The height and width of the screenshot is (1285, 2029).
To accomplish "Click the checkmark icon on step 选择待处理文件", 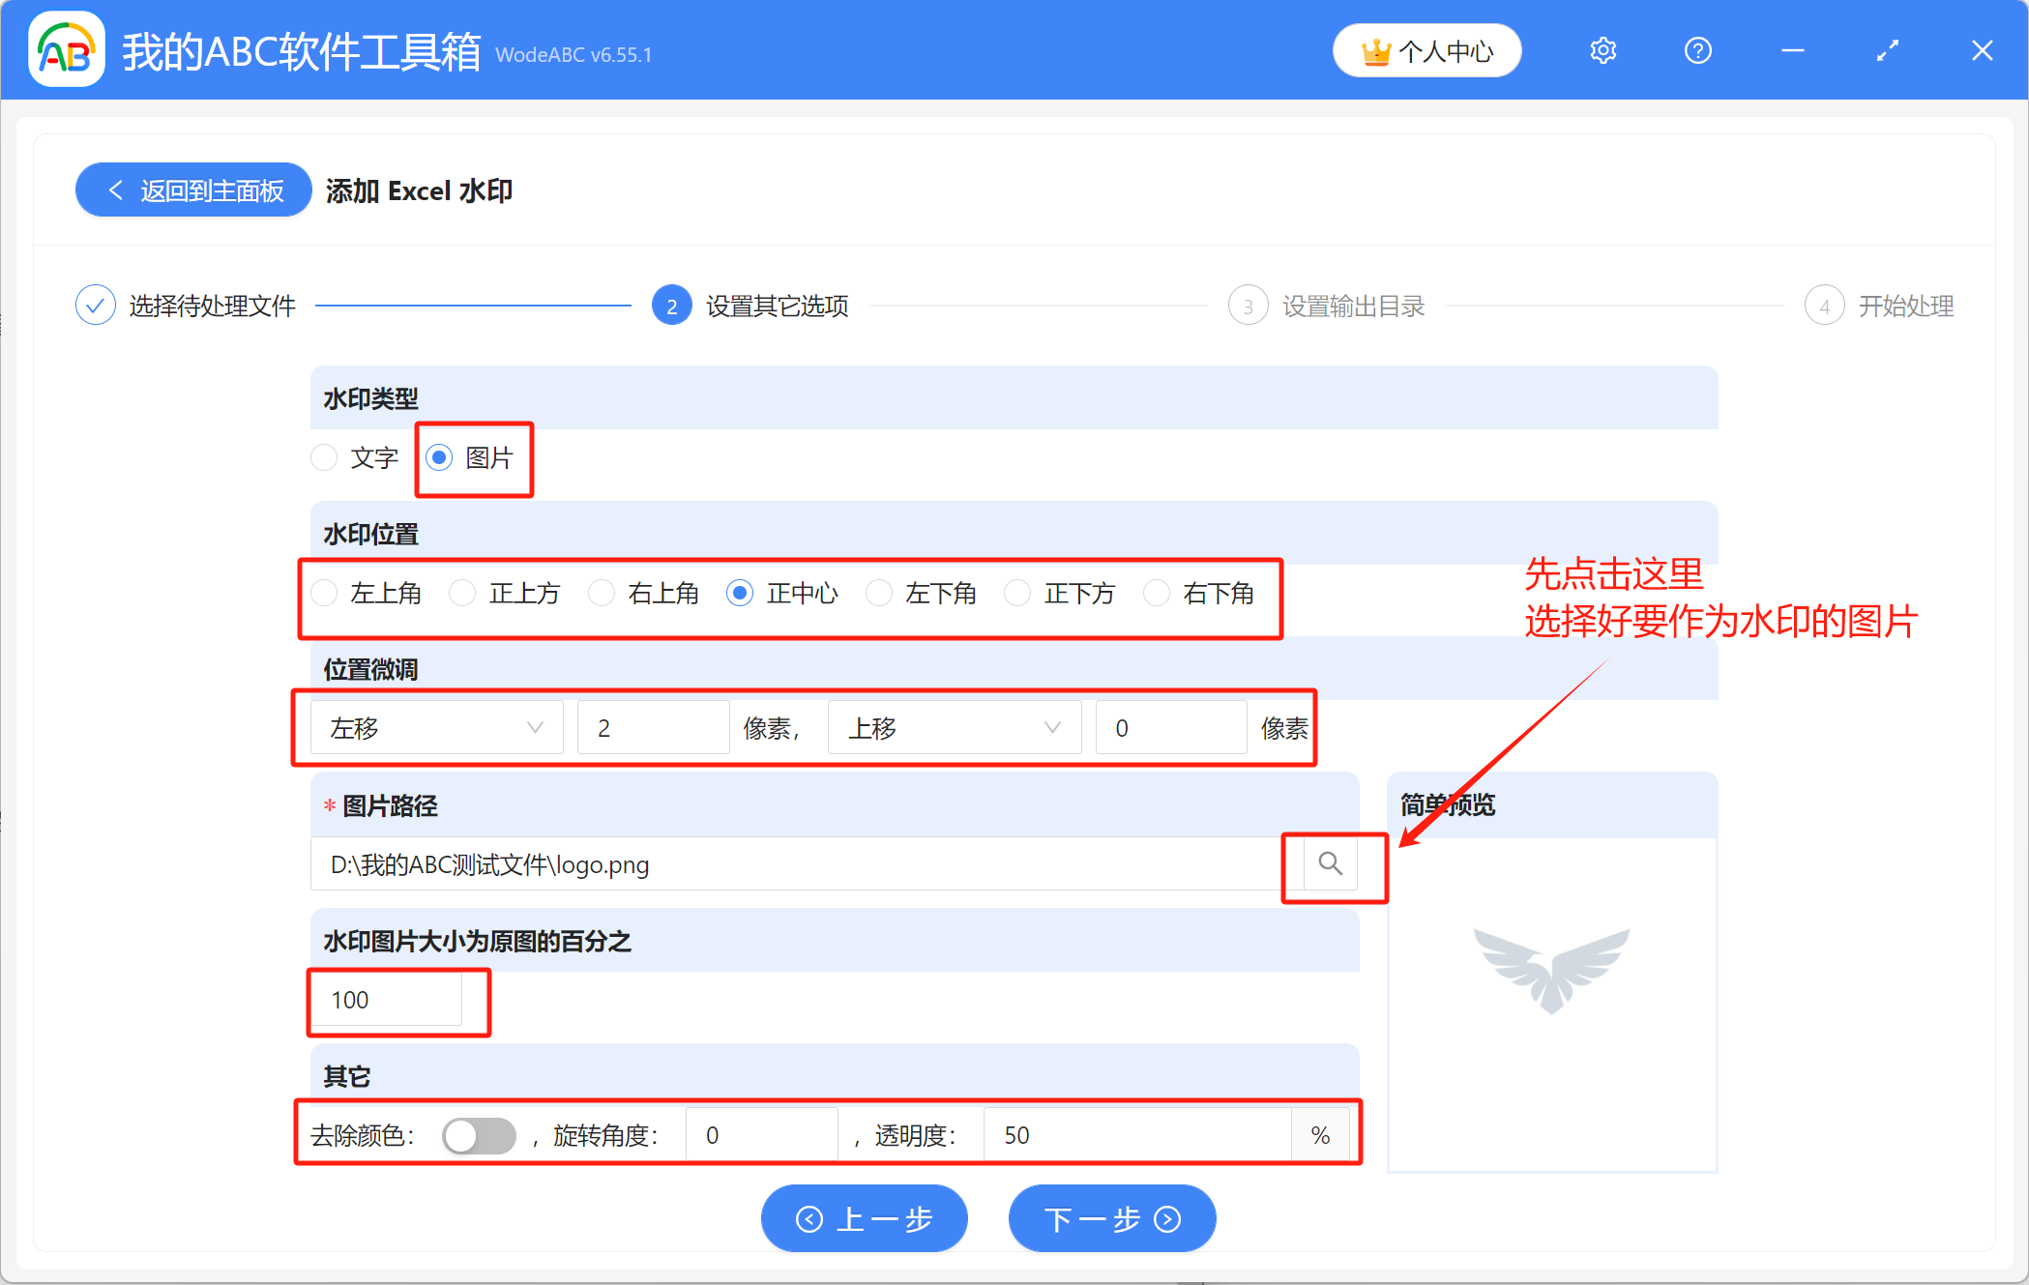I will point(95,305).
